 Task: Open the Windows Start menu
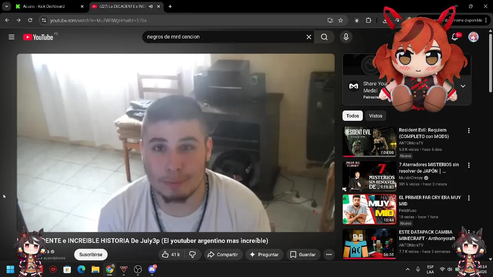click(x=10, y=269)
